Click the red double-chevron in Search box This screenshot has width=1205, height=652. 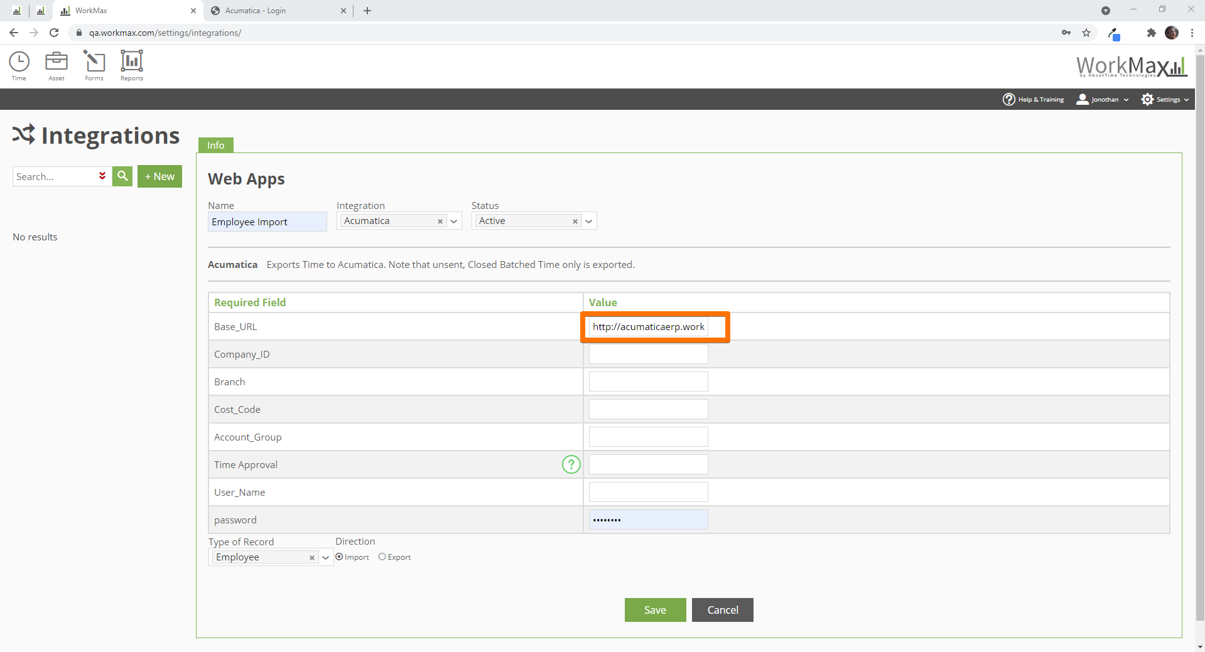(102, 176)
